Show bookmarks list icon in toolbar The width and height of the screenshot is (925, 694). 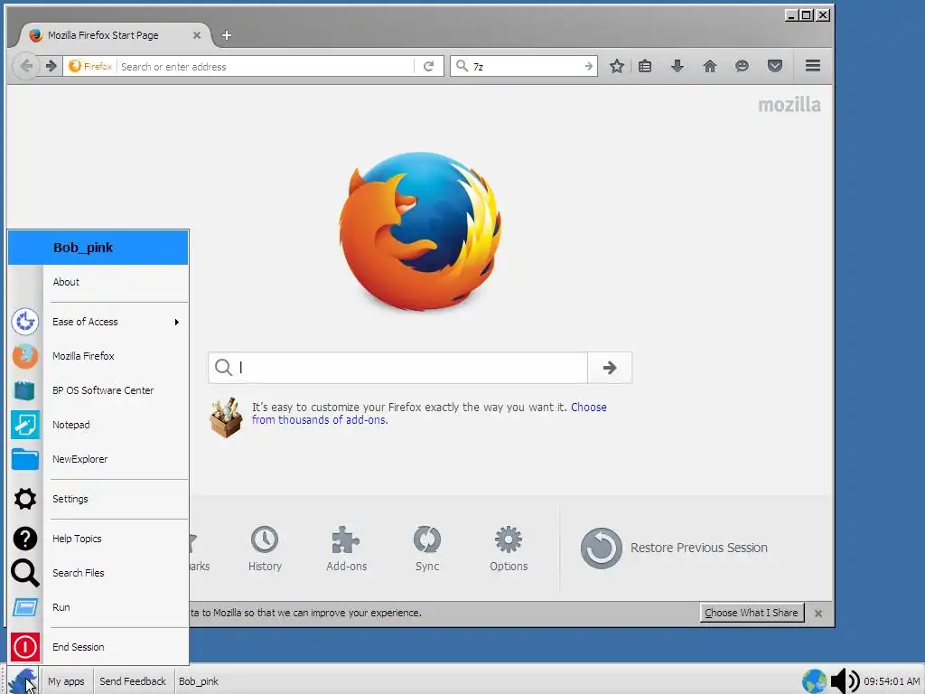coord(645,66)
